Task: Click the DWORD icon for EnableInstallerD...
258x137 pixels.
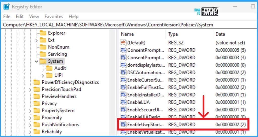Action: [123, 94]
